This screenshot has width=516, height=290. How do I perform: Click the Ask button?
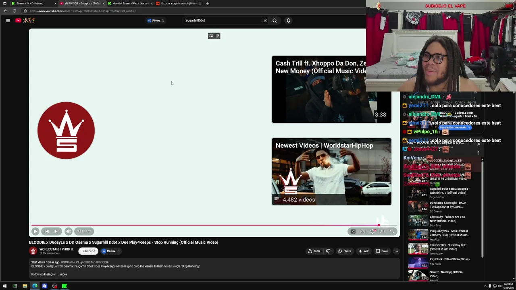point(364,251)
